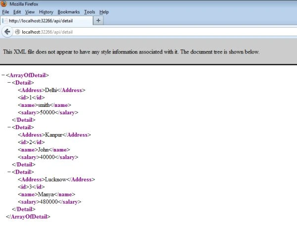Open the Bookmarks menu

(x=69, y=12)
